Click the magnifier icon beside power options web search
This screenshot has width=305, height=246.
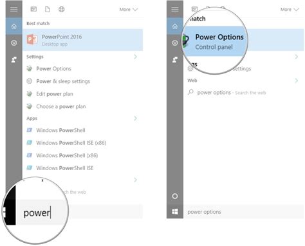tap(190, 92)
